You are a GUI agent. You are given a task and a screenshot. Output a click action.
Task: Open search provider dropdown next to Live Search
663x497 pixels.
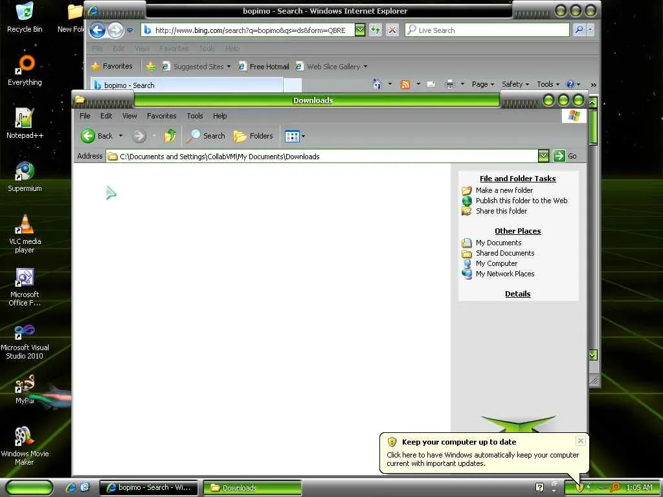tap(590, 30)
